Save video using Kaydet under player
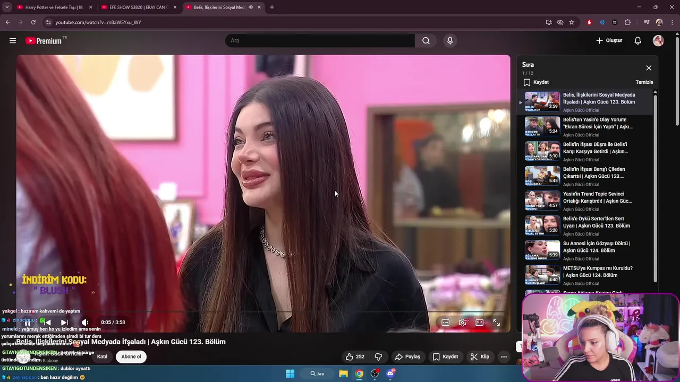680x382 pixels. coord(445,357)
